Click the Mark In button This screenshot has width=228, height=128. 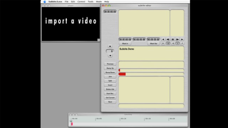(x=125, y=43)
